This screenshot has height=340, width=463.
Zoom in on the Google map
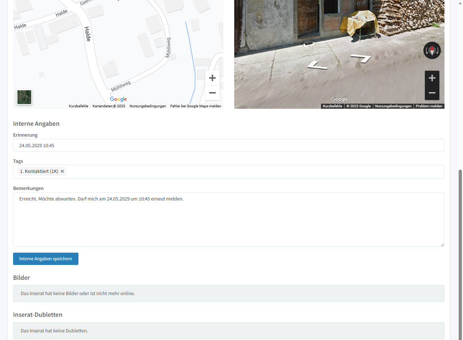pyautogui.click(x=212, y=78)
